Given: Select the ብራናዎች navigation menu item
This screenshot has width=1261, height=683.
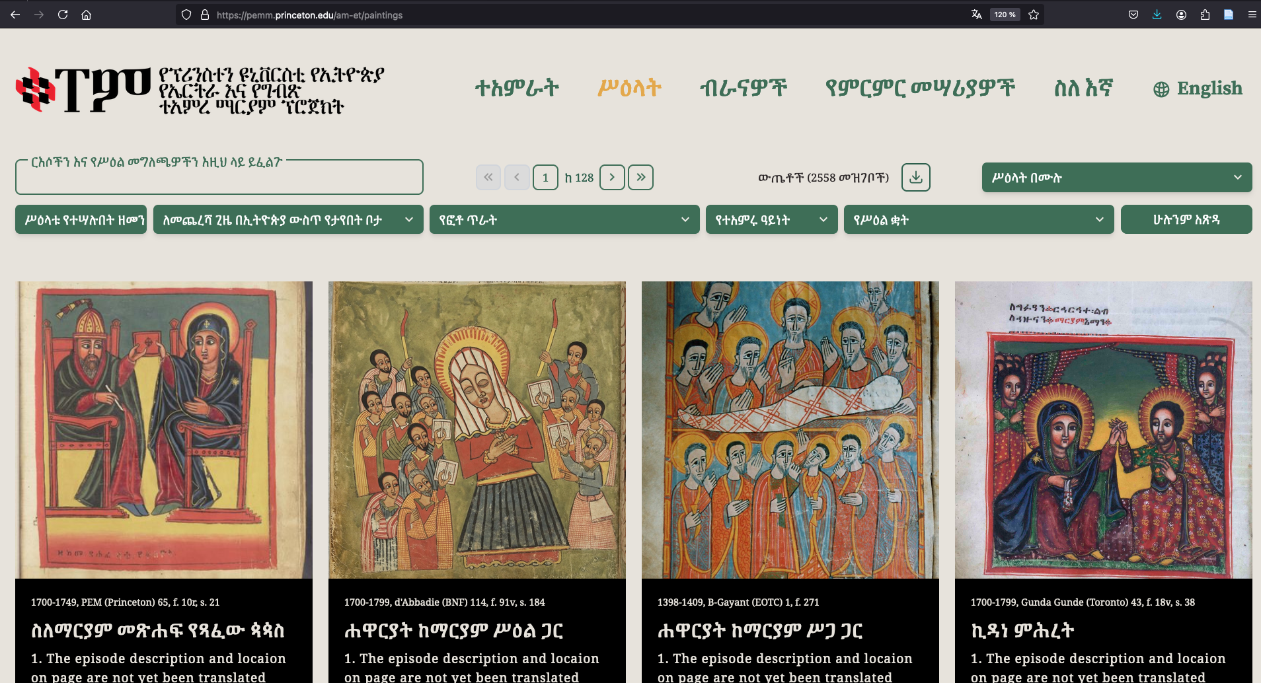Looking at the screenshot, I should pyautogui.click(x=743, y=88).
